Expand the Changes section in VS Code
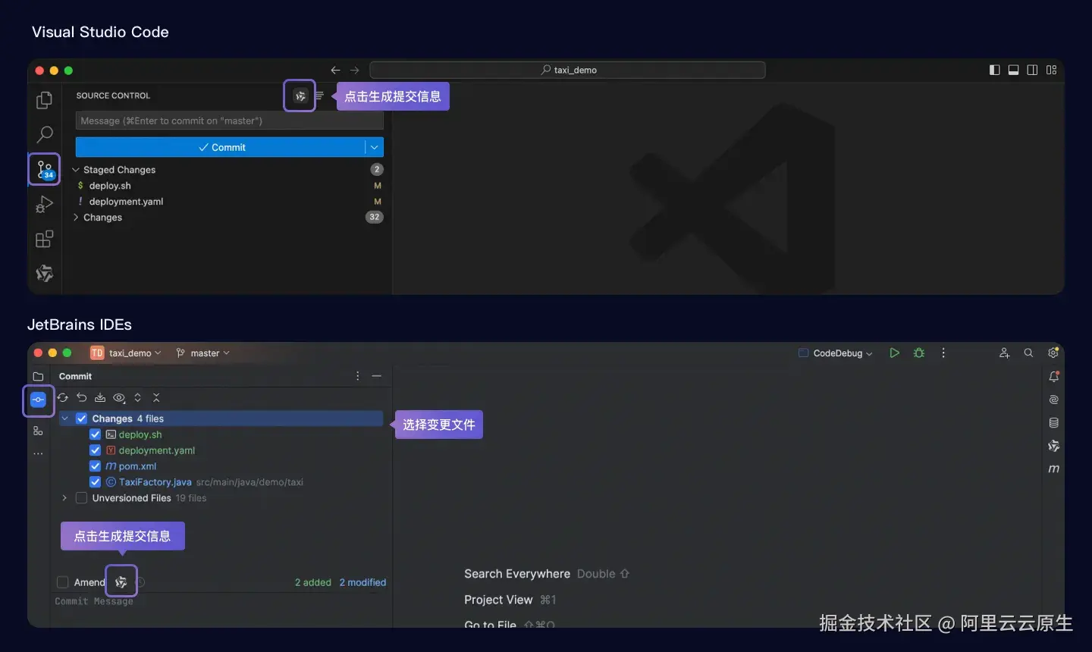 click(x=76, y=218)
